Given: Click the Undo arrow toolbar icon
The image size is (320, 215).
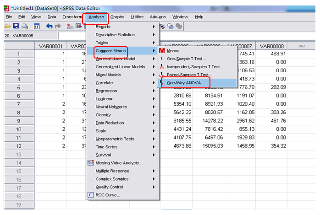Looking at the screenshot, I should 50,27.
